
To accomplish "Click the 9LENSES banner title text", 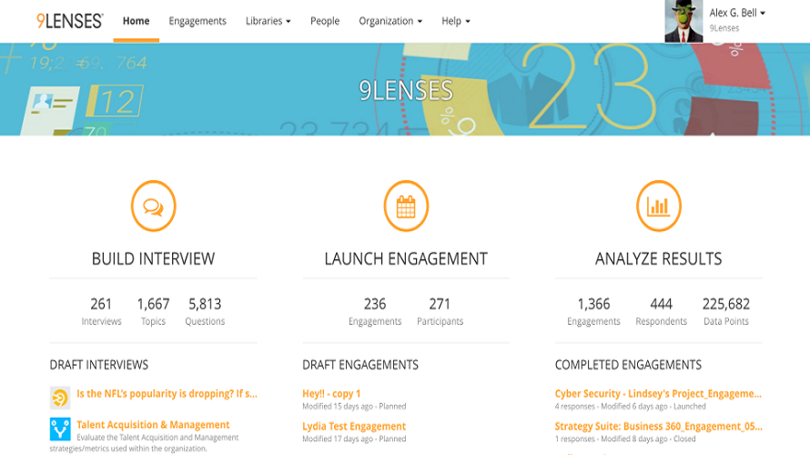I will coord(406,90).
